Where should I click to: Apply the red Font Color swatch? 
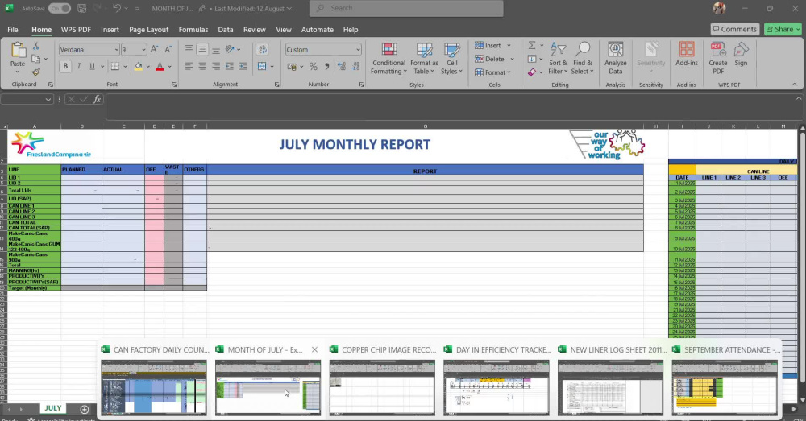160,66
